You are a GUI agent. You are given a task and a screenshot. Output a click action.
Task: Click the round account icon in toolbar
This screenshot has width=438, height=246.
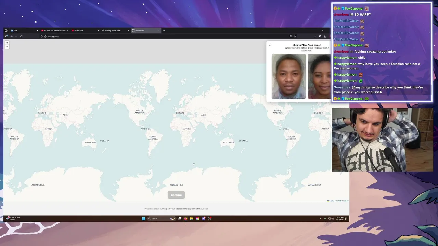pyautogui.click(x=320, y=36)
